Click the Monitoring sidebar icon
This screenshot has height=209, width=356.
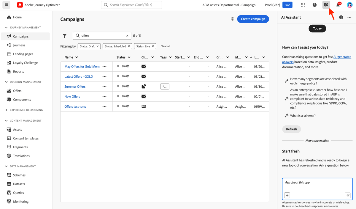pos(9,201)
